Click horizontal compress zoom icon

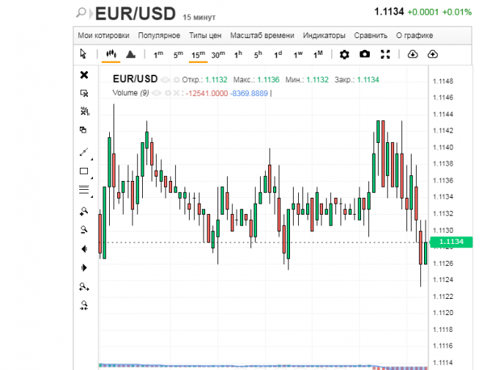(x=84, y=306)
